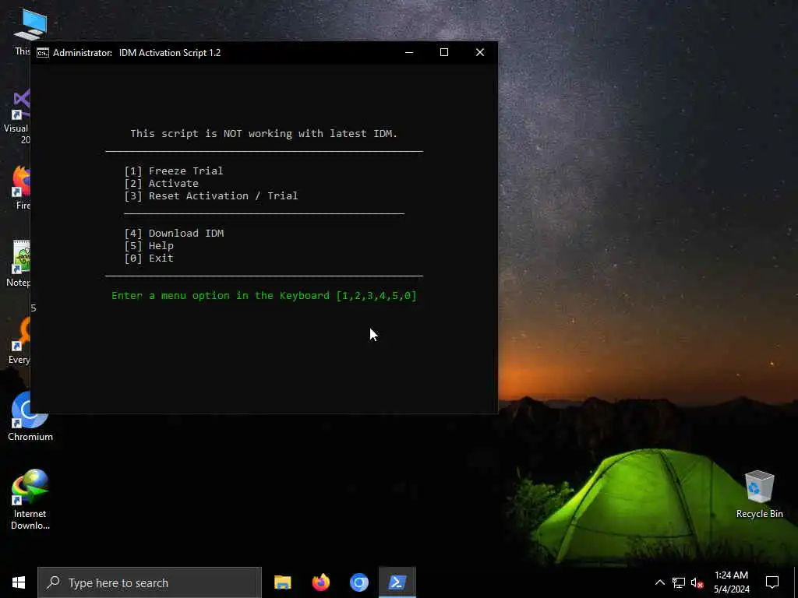Screen dimensions: 798x598
Task: Open the clock showing 1:24 AM
Action: click(x=731, y=582)
